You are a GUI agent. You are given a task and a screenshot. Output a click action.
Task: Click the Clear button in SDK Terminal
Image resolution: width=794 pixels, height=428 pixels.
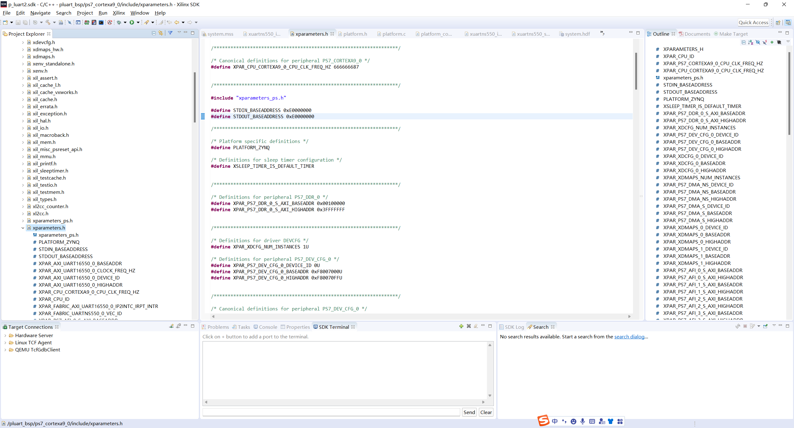(x=485, y=412)
